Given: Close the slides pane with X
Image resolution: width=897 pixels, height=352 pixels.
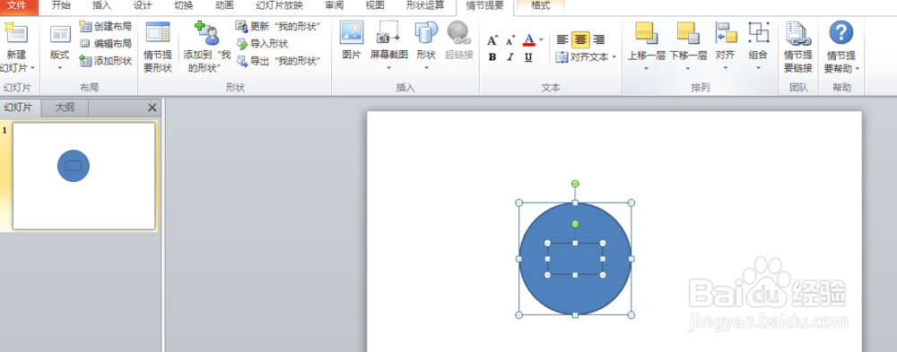Looking at the screenshot, I should point(152,107).
